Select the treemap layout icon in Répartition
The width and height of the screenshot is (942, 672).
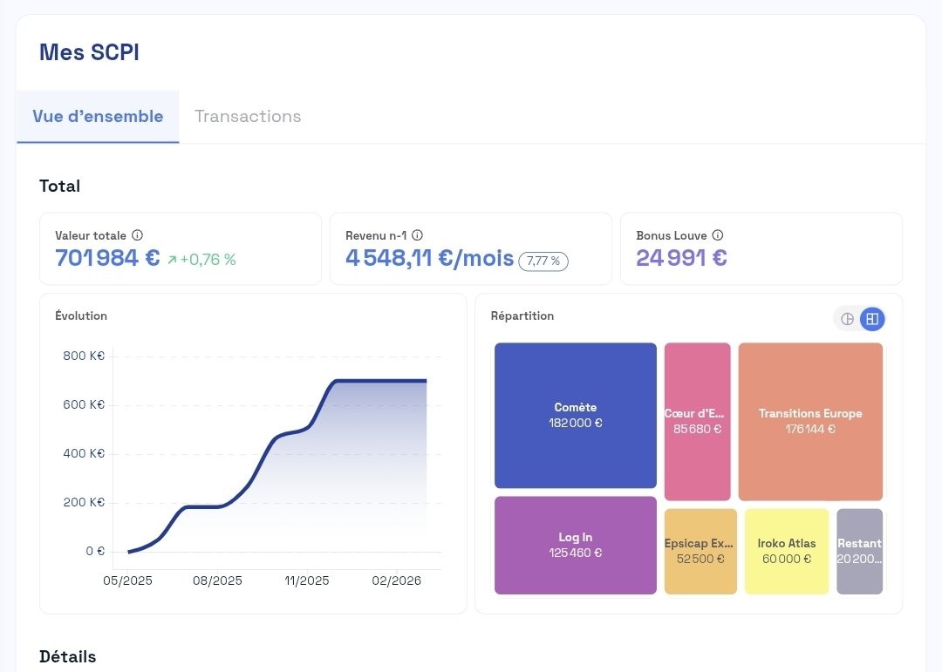tap(870, 319)
